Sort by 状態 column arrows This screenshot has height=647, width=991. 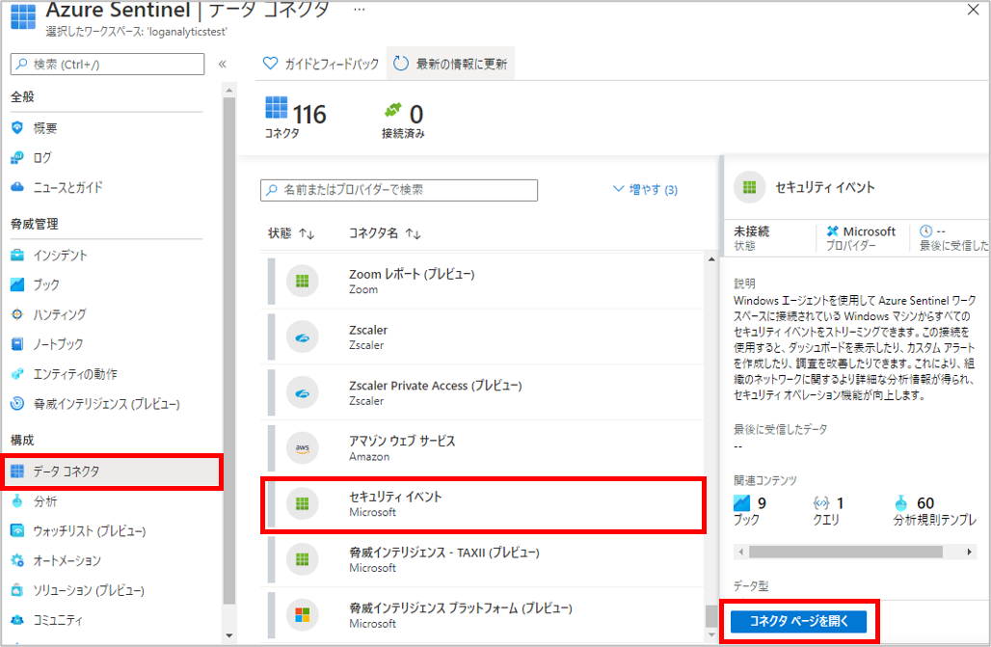(x=308, y=234)
